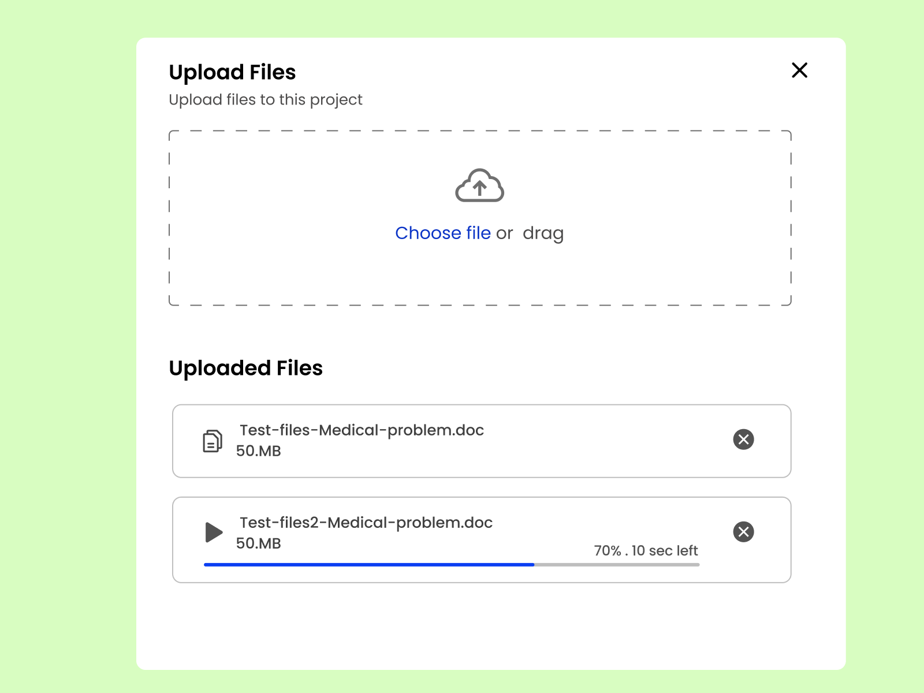Cancel the Test-files2-Medical-problem.doc upload

click(744, 532)
